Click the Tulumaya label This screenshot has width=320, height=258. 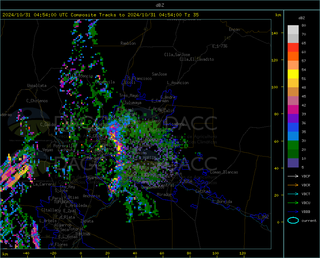tap(133, 103)
